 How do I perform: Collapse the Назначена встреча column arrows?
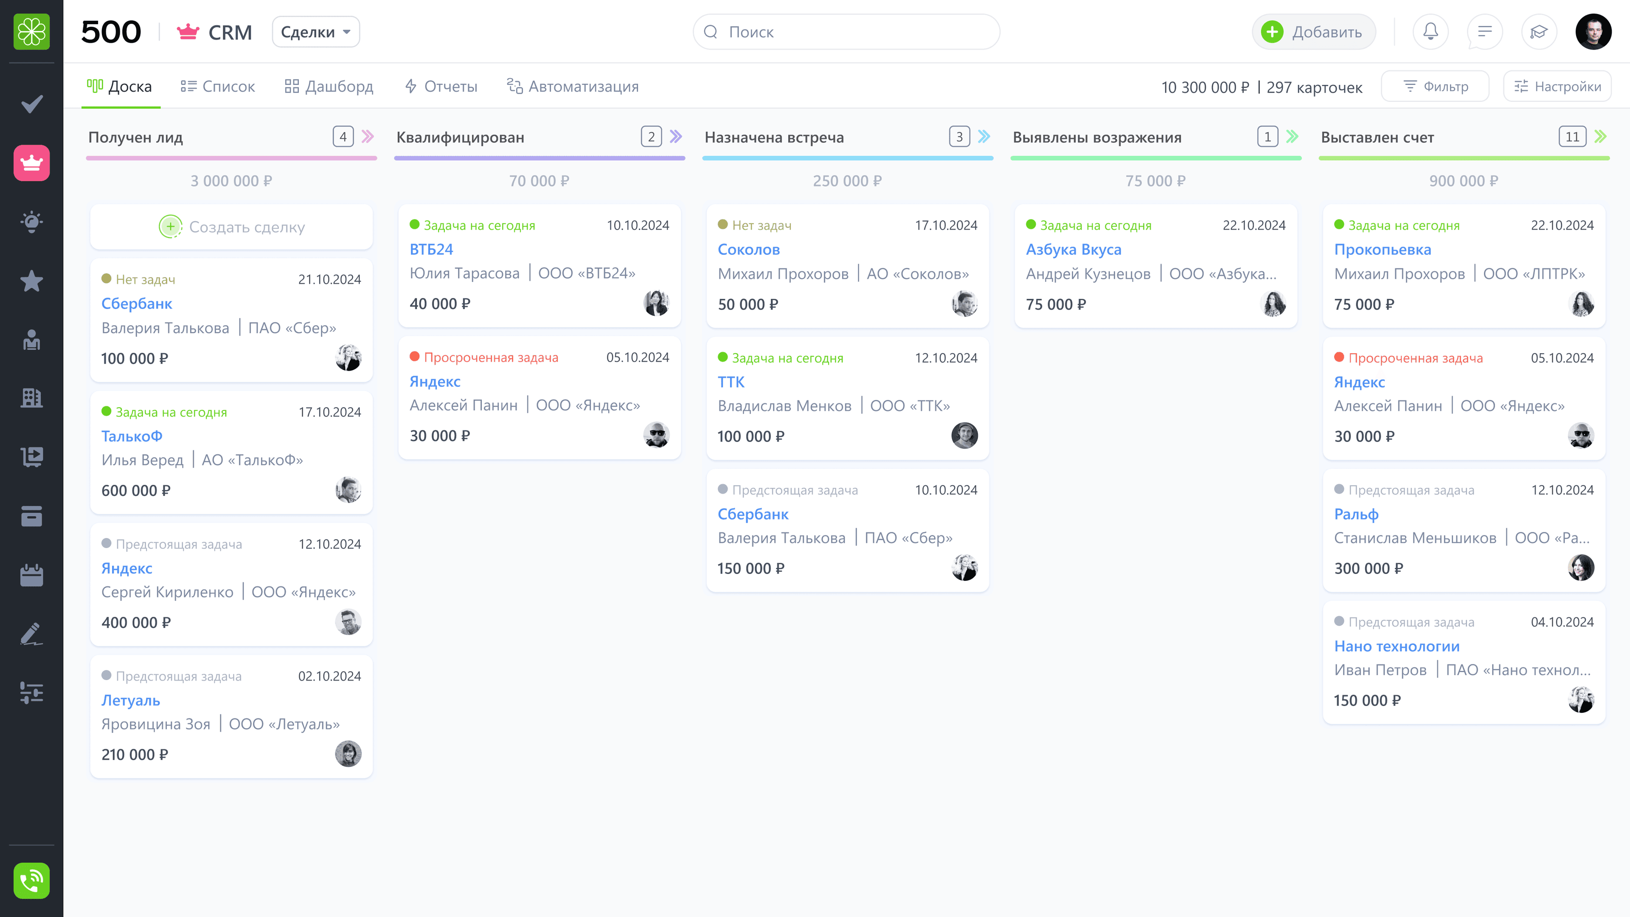[x=984, y=137]
